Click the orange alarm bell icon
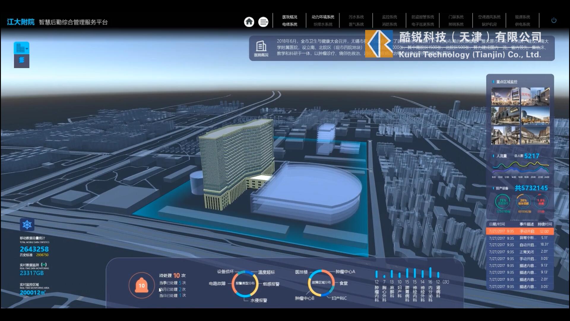Viewport: 570px width, 321px height. click(142, 285)
